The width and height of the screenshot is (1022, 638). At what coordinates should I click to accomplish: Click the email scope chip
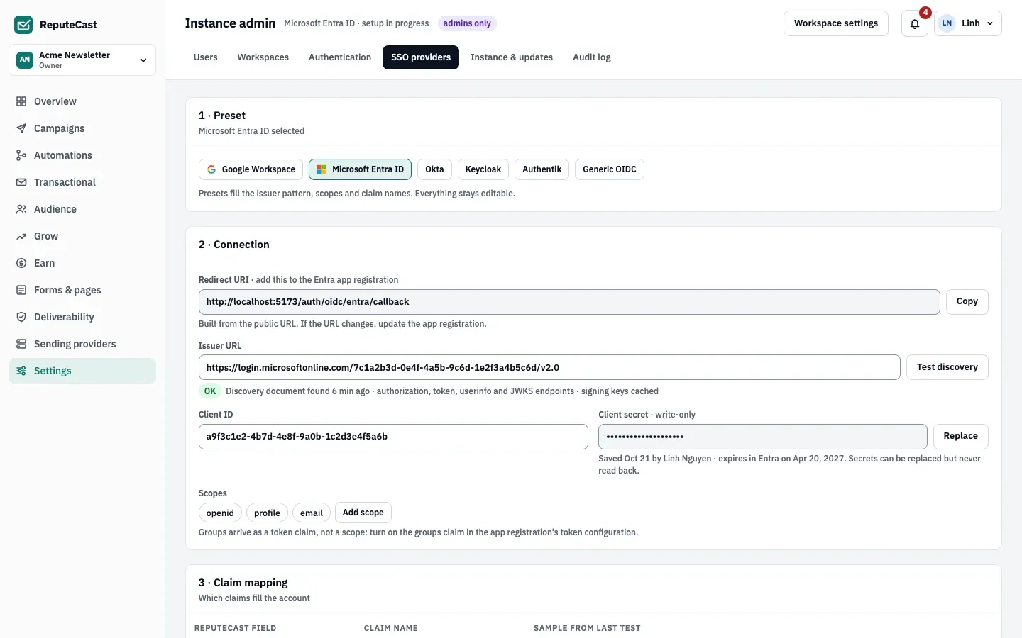tap(312, 513)
